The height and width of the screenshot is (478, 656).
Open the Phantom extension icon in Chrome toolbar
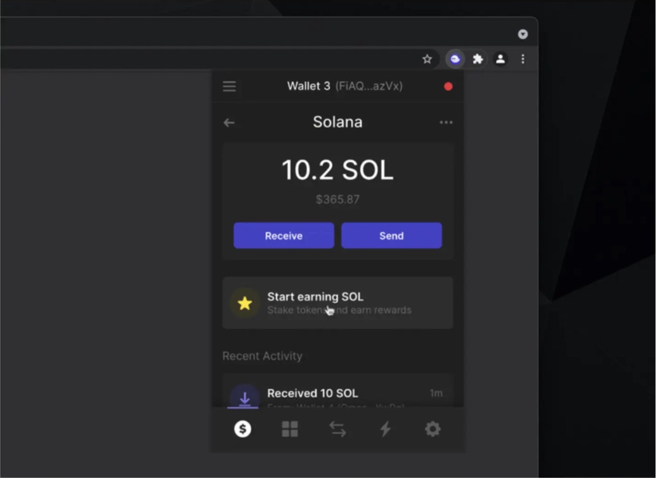coord(455,58)
